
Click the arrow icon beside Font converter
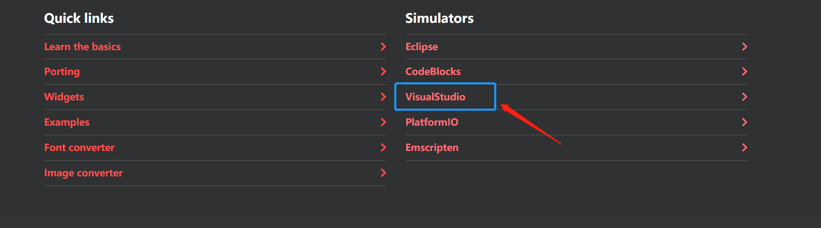click(x=383, y=147)
